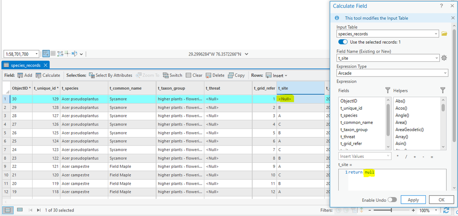
Task: Click the OK button
Action: [441, 200]
